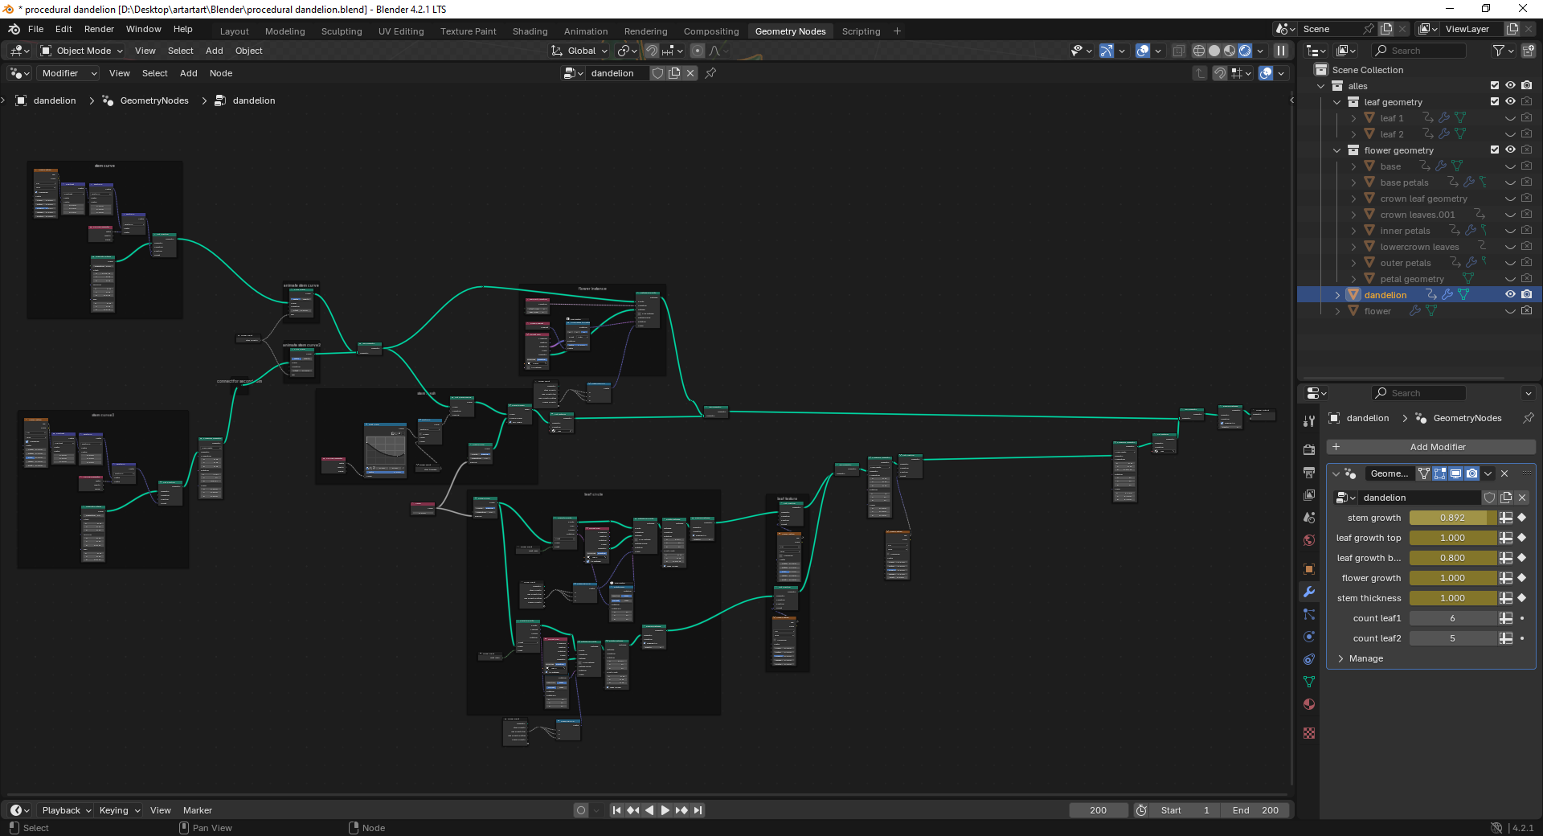Hide the leaf geometry collection in outliner
Image resolution: width=1543 pixels, height=836 pixels.
pyautogui.click(x=1511, y=102)
